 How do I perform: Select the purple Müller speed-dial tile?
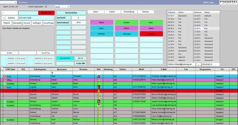pos(127,28)
